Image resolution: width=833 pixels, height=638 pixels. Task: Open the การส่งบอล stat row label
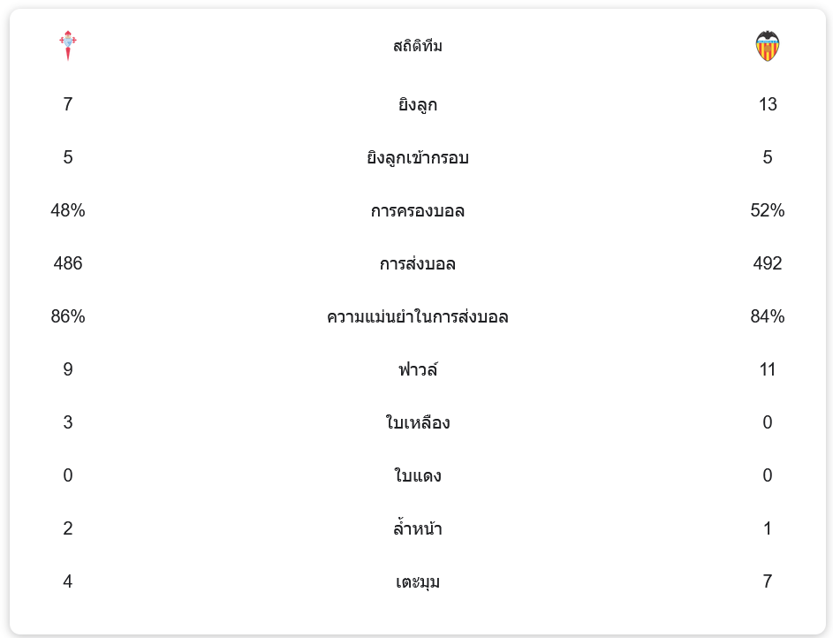417,264
